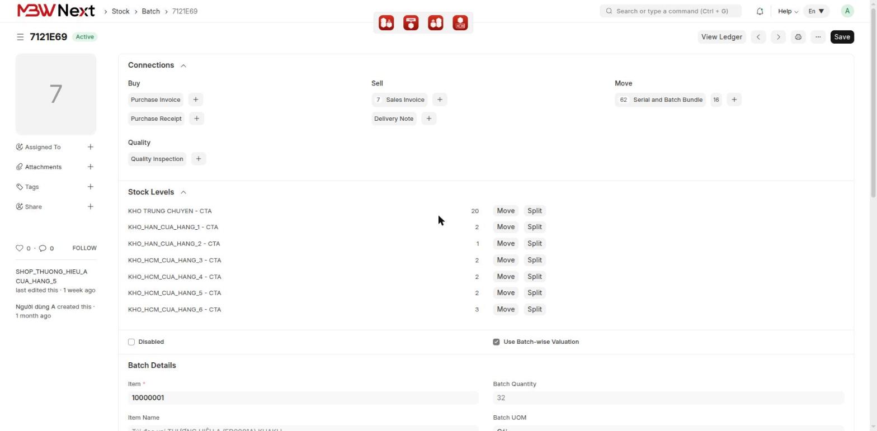Viewport: 877px width, 431px height.
Task: Open the Delivery Note connection
Action: 394,119
